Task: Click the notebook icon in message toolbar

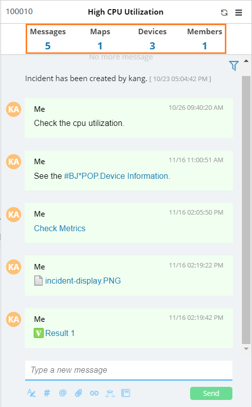Action: coord(126,393)
